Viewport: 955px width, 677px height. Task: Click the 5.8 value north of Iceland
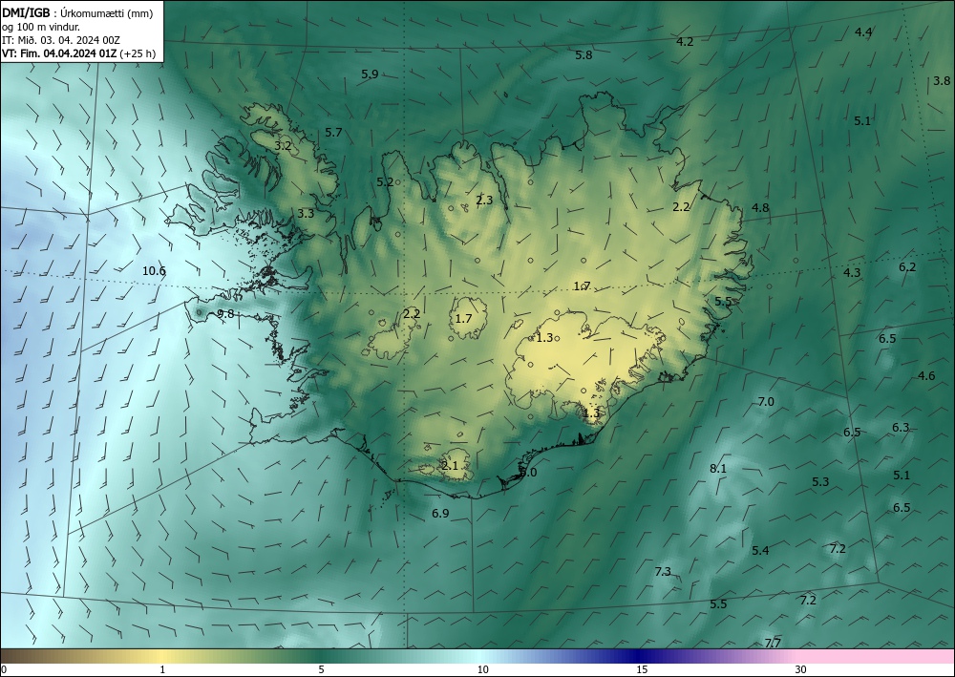[584, 54]
